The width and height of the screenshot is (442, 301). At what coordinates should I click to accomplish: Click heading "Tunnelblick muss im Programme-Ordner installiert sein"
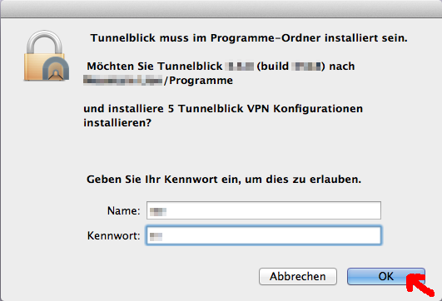pyautogui.click(x=249, y=38)
